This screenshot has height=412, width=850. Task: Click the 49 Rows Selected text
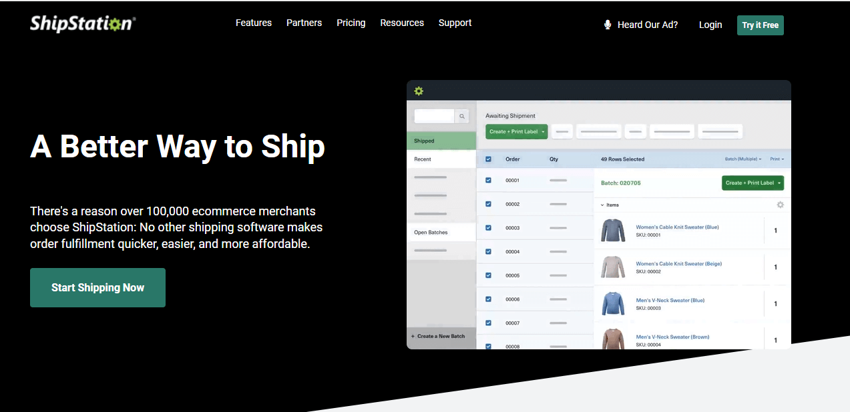point(622,159)
